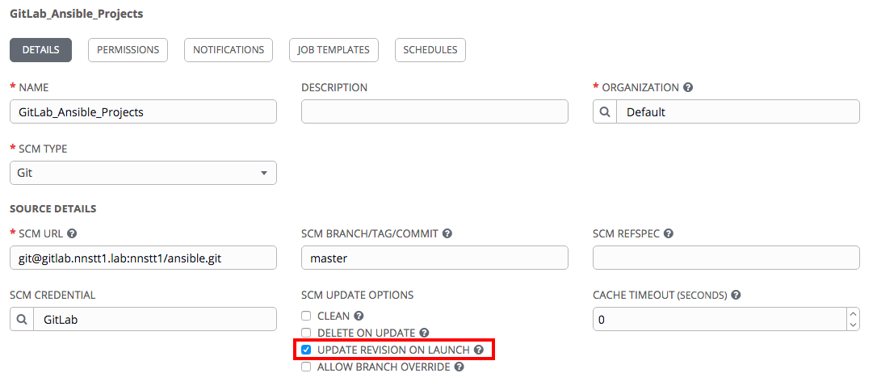877x386 pixels.
Task: Enable the Clean checkbox
Action: pyautogui.click(x=306, y=316)
